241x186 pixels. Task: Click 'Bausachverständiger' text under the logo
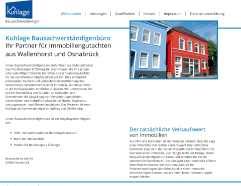click(23, 21)
